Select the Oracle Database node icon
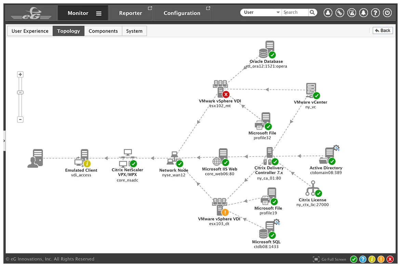This screenshot has height=267, width=401. tap(267, 49)
